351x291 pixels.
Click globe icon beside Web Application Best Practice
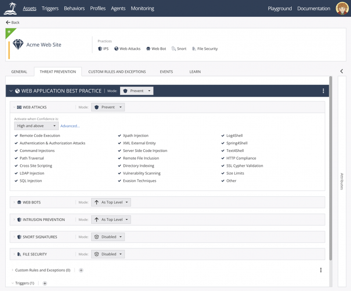pos(17,91)
